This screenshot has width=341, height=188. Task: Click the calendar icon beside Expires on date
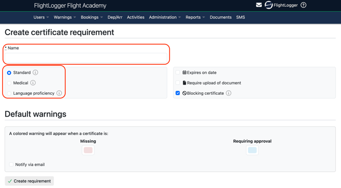184,72
